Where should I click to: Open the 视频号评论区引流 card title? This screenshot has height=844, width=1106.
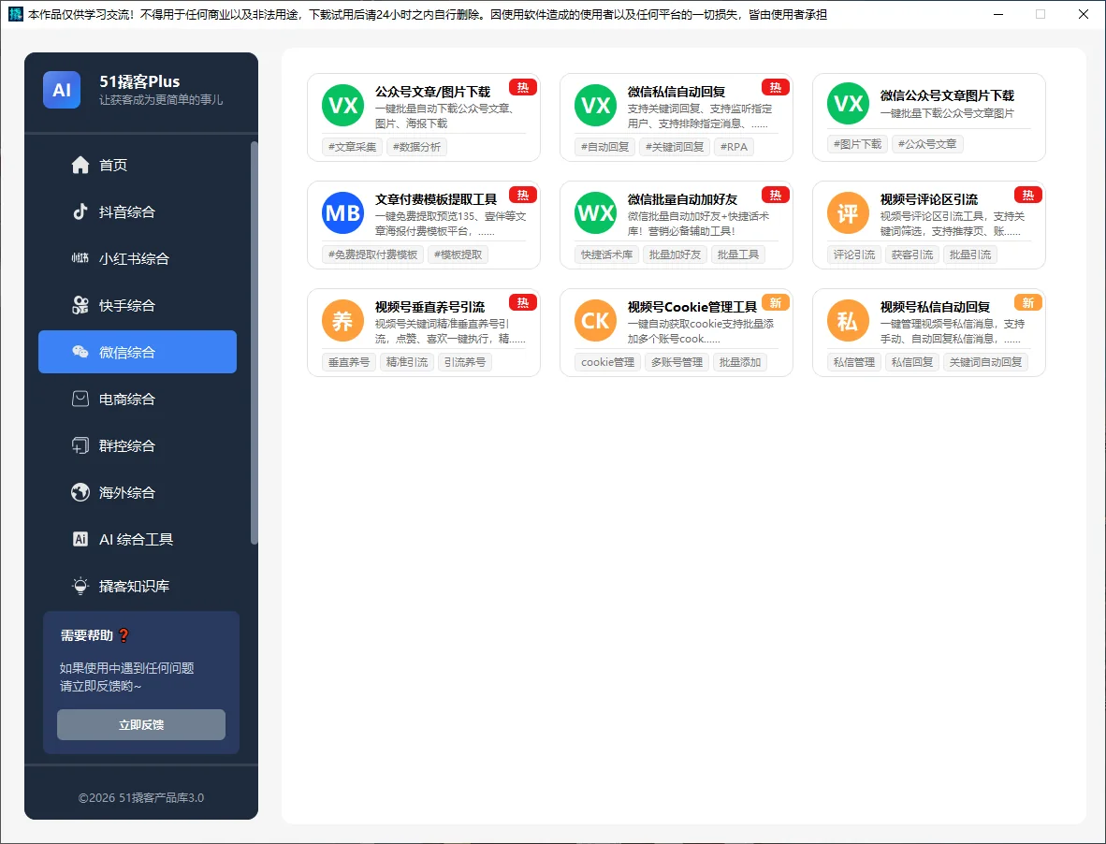pyautogui.click(x=929, y=199)
